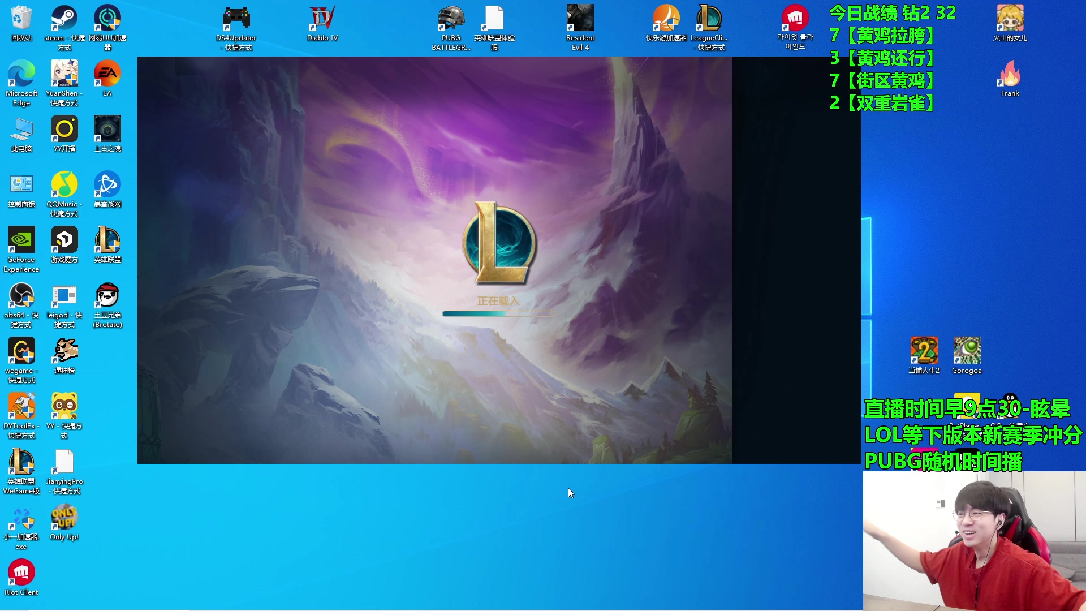Open the 上古之魂 game icon
The height and width of the screenshot is (611, 1086).
click(x=107, y=134)
